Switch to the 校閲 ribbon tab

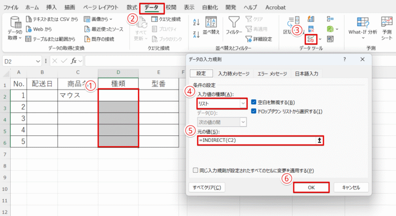tap(171, 7)
